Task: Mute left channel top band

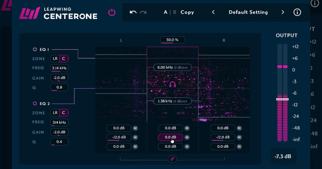Action: [x=135, y=128]
